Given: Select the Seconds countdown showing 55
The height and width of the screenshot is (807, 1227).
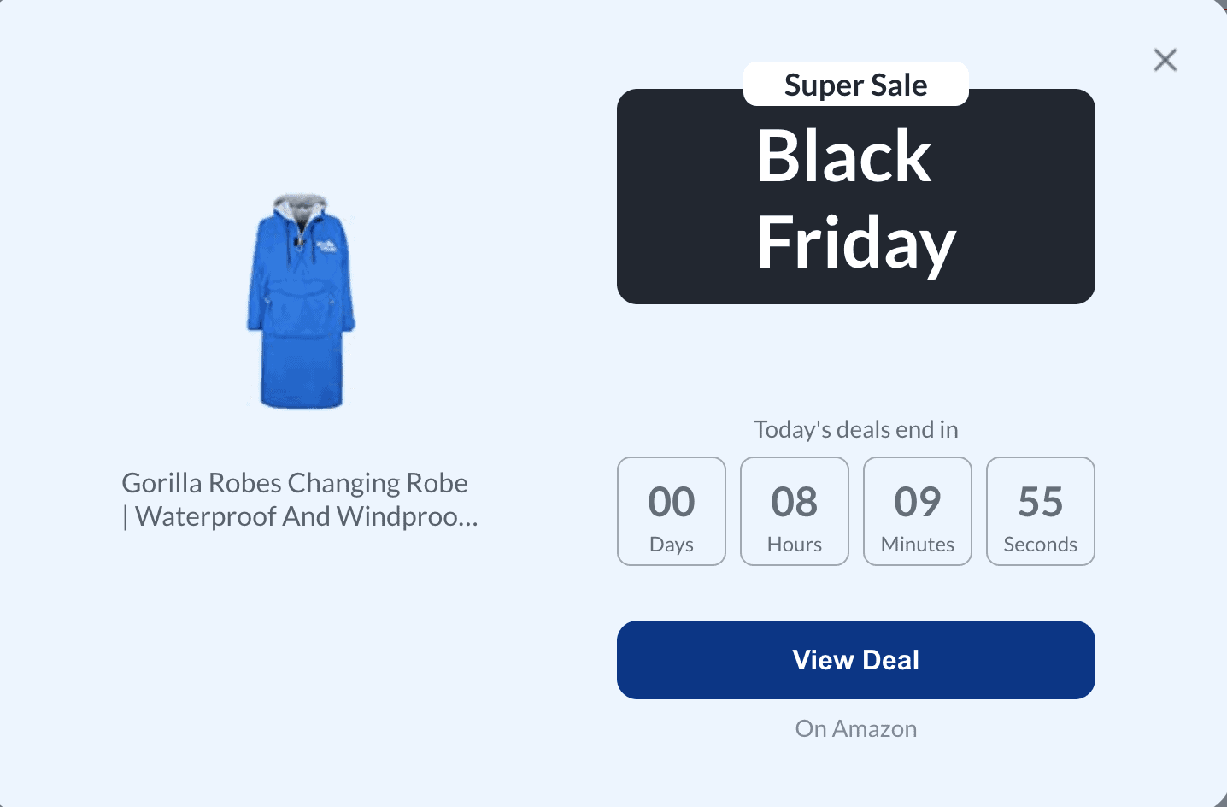Looking at the screenshot, I should pos(1040,511).
